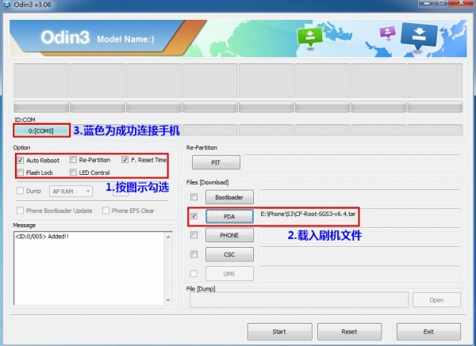Click the Reset button
Screen dimensions: 476x346
(349, 332)
